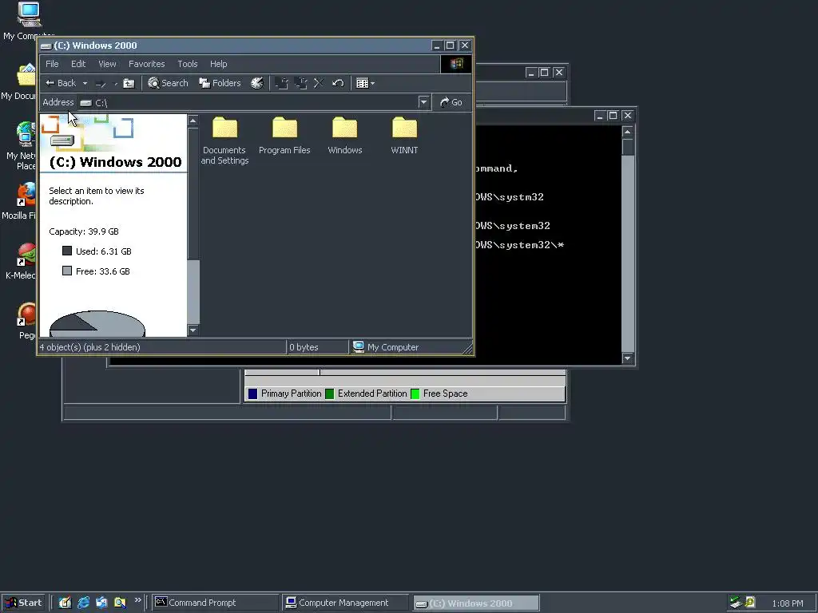Click the Primary Partition legend swatch
This screenshot has height=613, width=818.
[x=253, y=394]
